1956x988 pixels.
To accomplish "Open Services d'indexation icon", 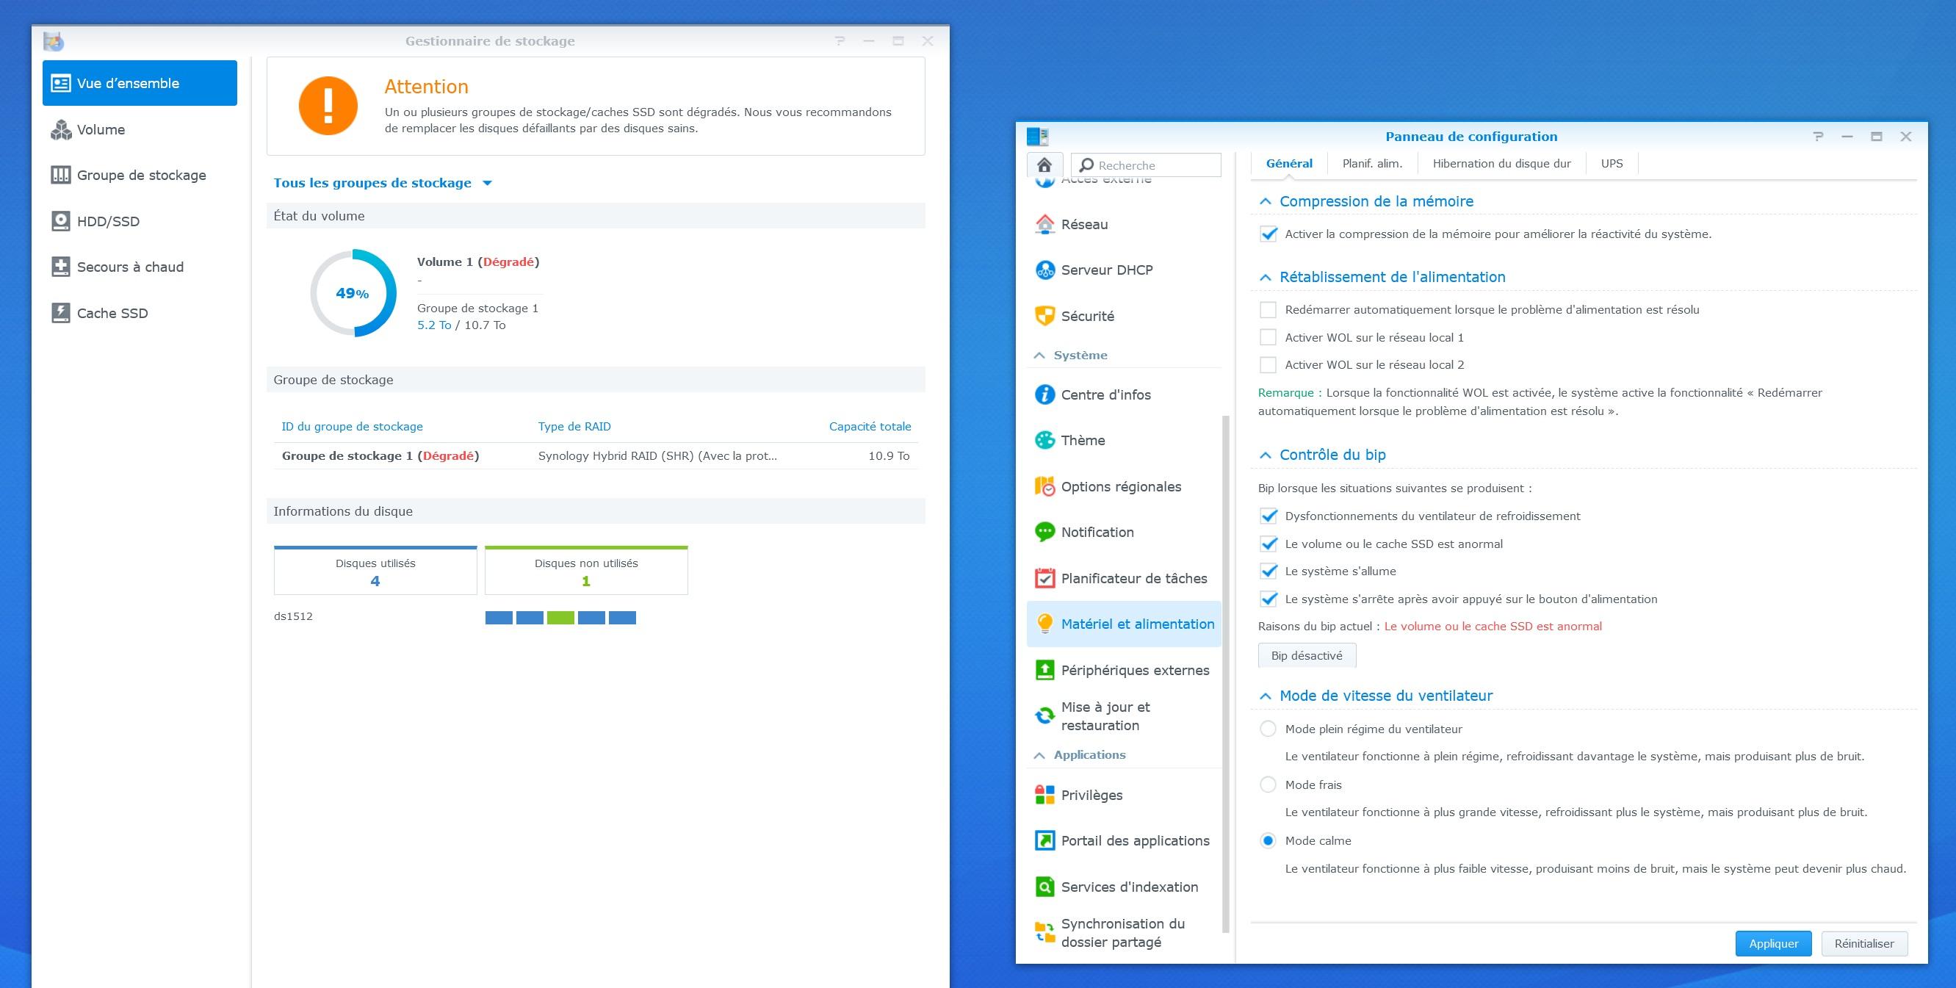I will click(x=1044, y=887).
